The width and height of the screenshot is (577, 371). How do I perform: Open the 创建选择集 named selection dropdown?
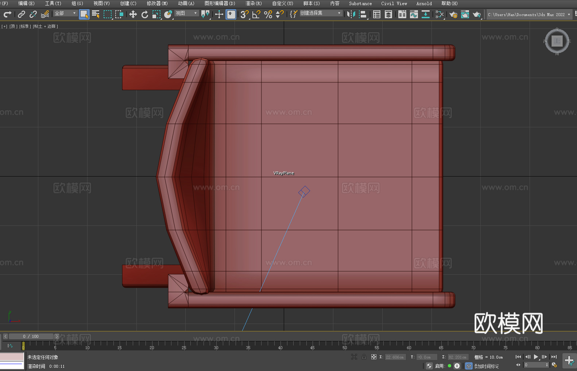pos(321,13)
